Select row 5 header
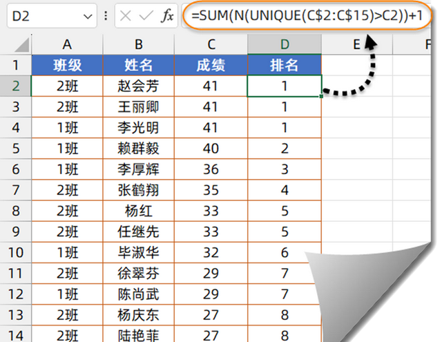 point(15,149)
